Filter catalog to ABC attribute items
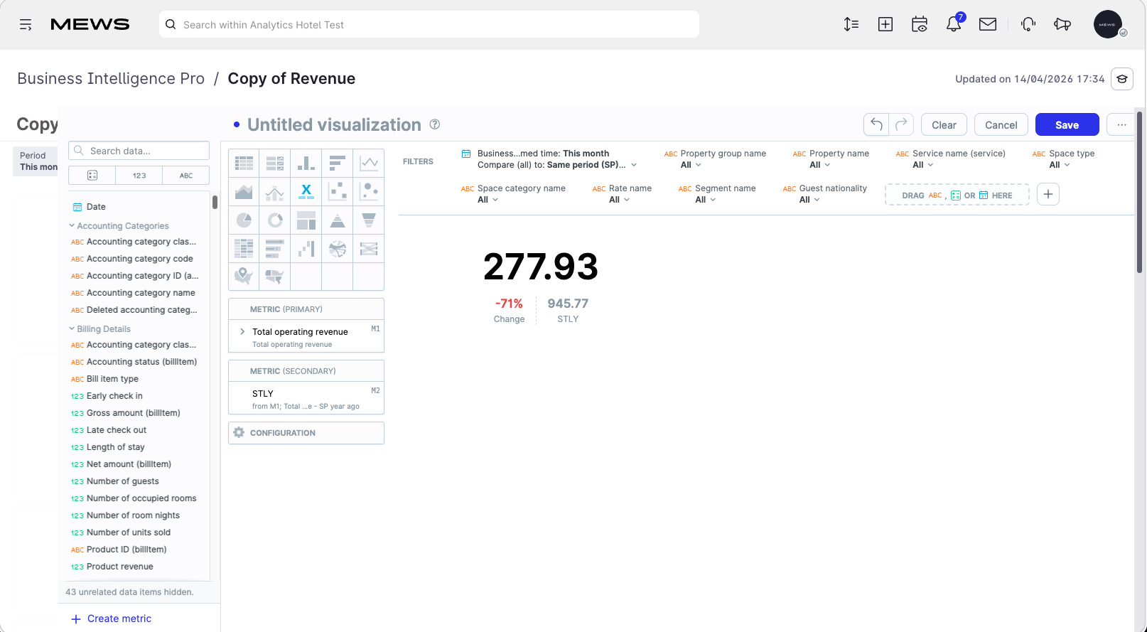Image resolution: width=1147 pixels, height=632 pixels. (186, 176)
